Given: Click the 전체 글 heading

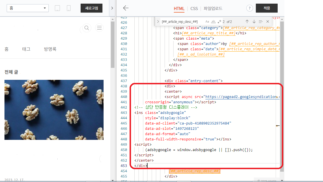Looking at the screenshot, I should pos(11,72).
